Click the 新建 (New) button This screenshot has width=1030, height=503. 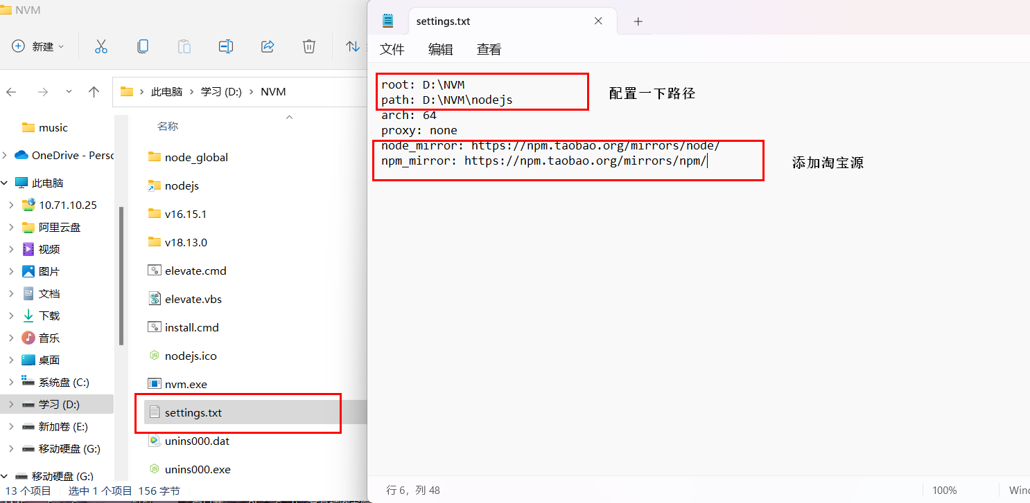click(x=38, y=46)
